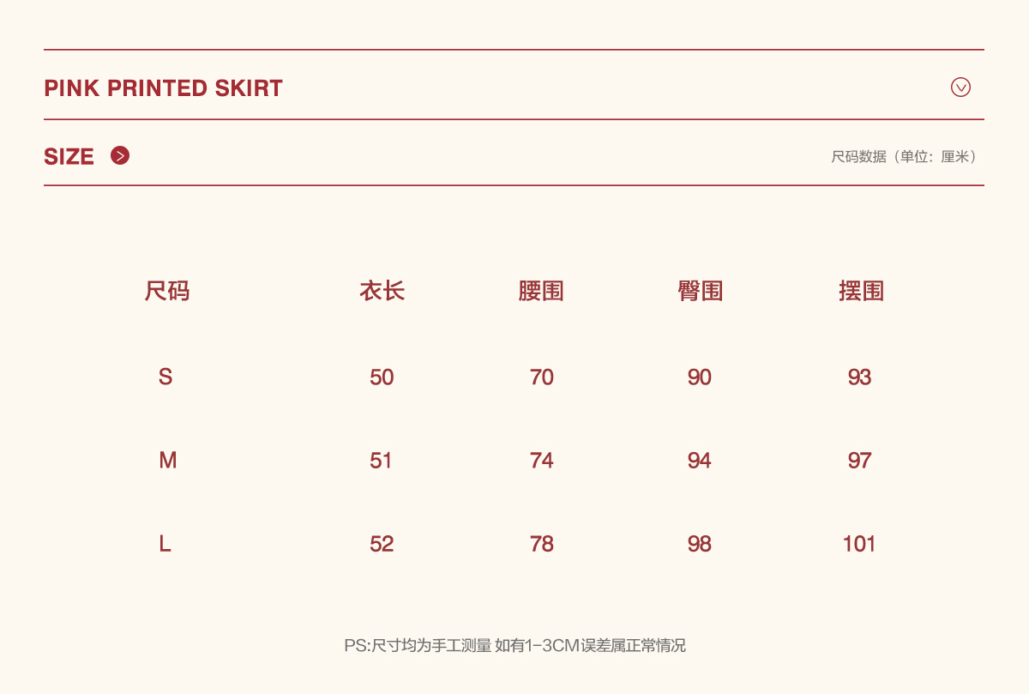Click the size S length value 50
Image resolution: width=1029 pixels, height=694 pixels.
[382, 377]
